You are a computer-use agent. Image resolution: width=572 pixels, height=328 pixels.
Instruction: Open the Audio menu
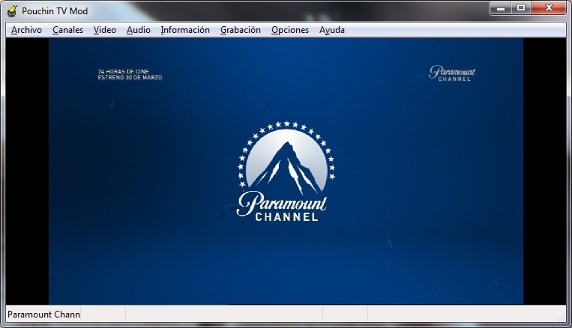[x=138, y=30]
